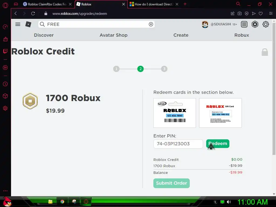Click the '1700 Robux' heading text
Image resolution: width=276 pixels, height=207 pixels.
coord(73,98)
